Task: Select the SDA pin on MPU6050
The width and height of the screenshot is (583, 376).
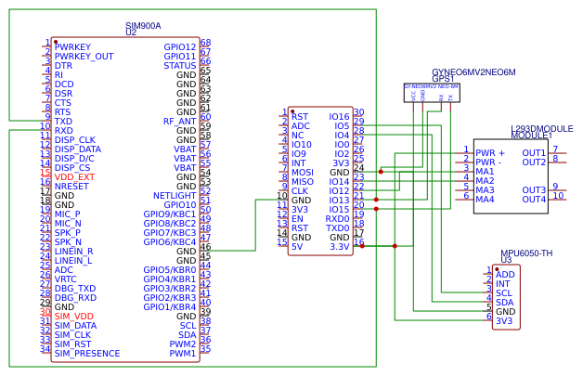Action: tap(504, 303)
